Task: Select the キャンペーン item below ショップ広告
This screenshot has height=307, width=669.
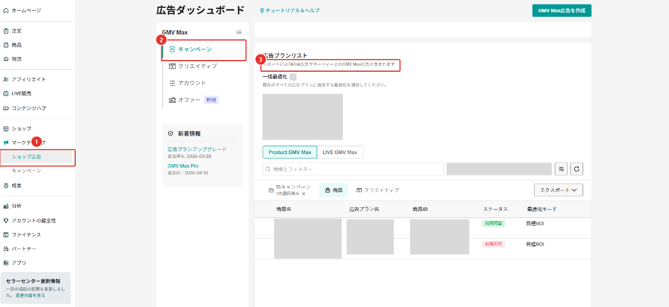Action: tap(26, 171)
